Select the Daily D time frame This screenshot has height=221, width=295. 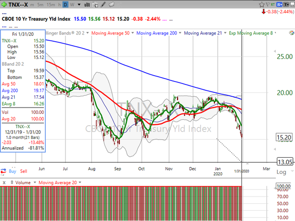click(65, 5)
